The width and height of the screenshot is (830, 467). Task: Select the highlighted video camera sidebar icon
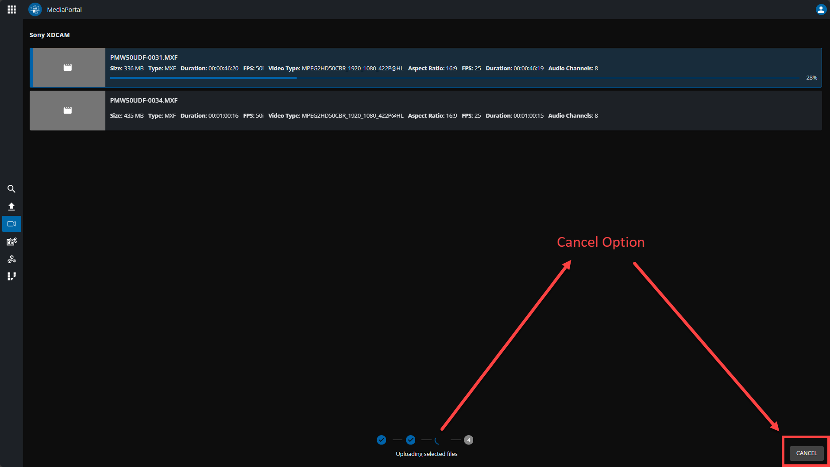(x=12, y=224)
